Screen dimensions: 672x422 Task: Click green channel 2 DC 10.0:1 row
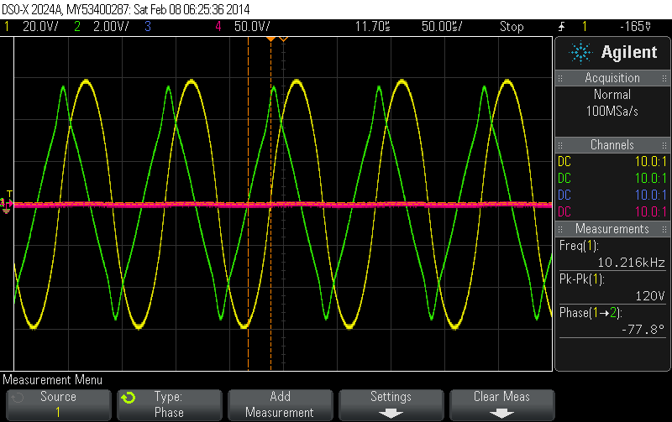point(612,178)
